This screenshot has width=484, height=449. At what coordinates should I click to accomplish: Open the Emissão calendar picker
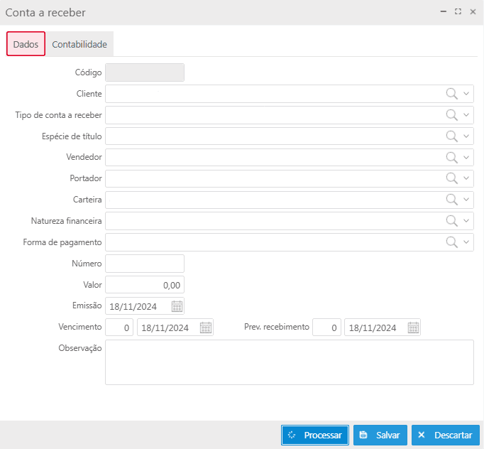177,306
